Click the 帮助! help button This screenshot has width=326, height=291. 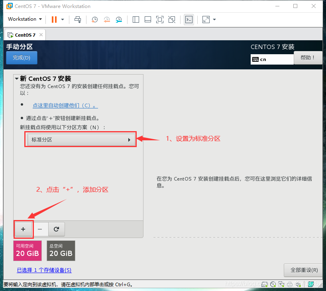coord(308,58)
